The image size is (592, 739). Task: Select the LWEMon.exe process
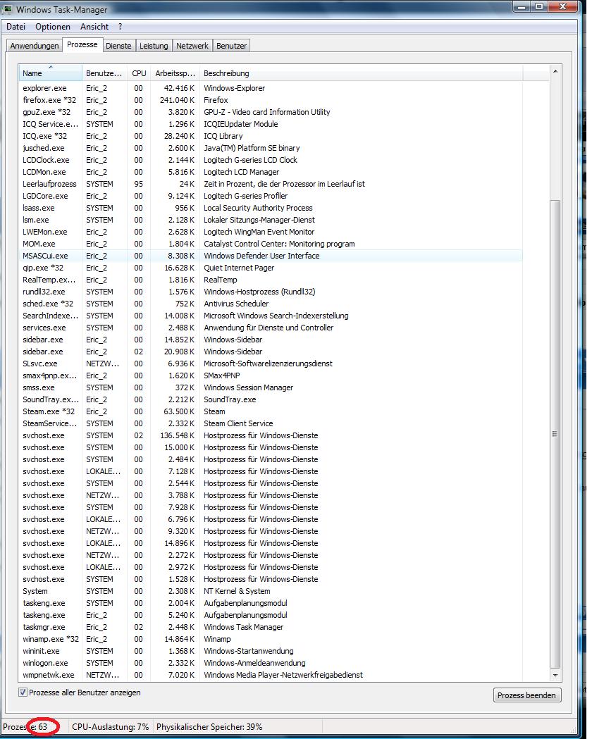[271, 232]
